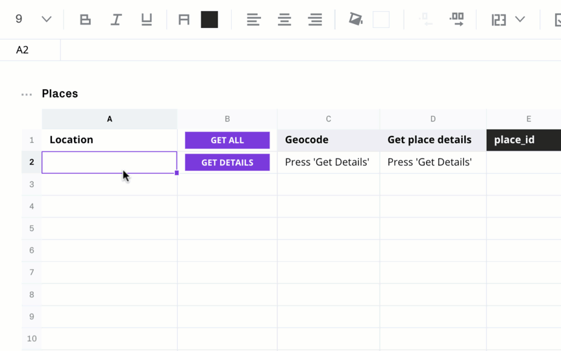Align text center
Screen dimensions: 561x351
[x=284, y=19]
